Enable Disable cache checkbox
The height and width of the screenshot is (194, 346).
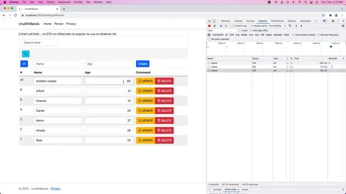tap(251, 26)
